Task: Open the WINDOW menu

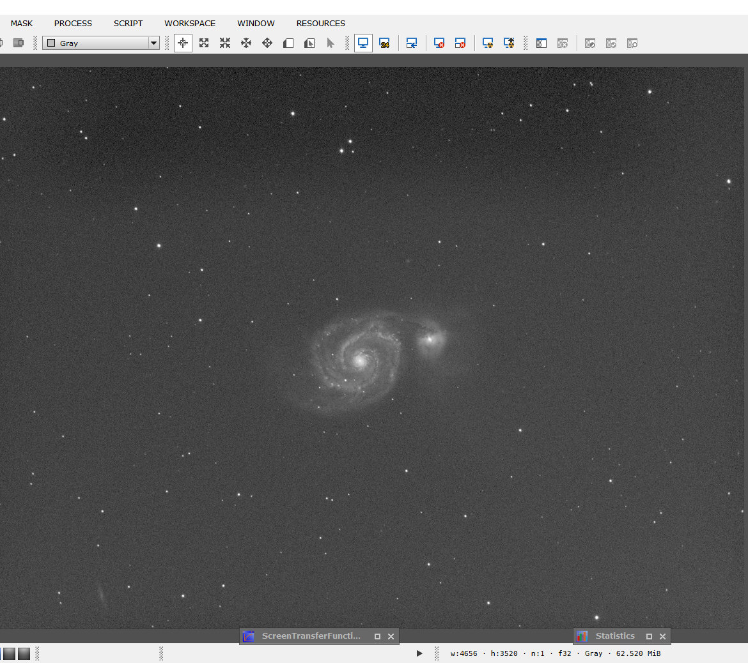Action: click(x=256, y=24)
